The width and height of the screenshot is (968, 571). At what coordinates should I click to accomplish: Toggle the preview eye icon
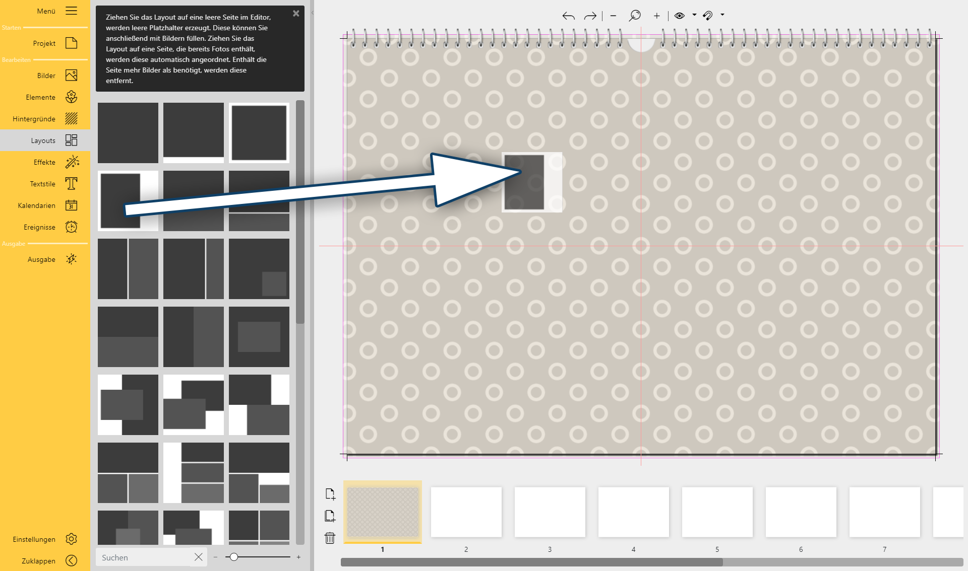pyautogui.click(x=679, y=16)
